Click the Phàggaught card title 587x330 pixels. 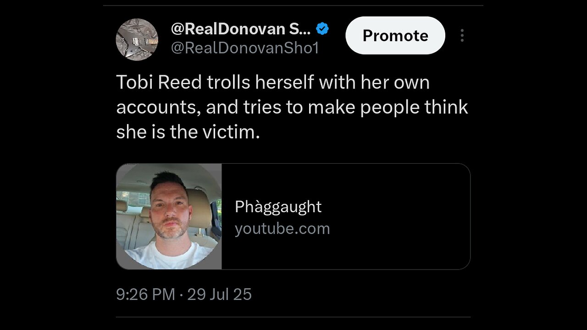pos(278,207)
